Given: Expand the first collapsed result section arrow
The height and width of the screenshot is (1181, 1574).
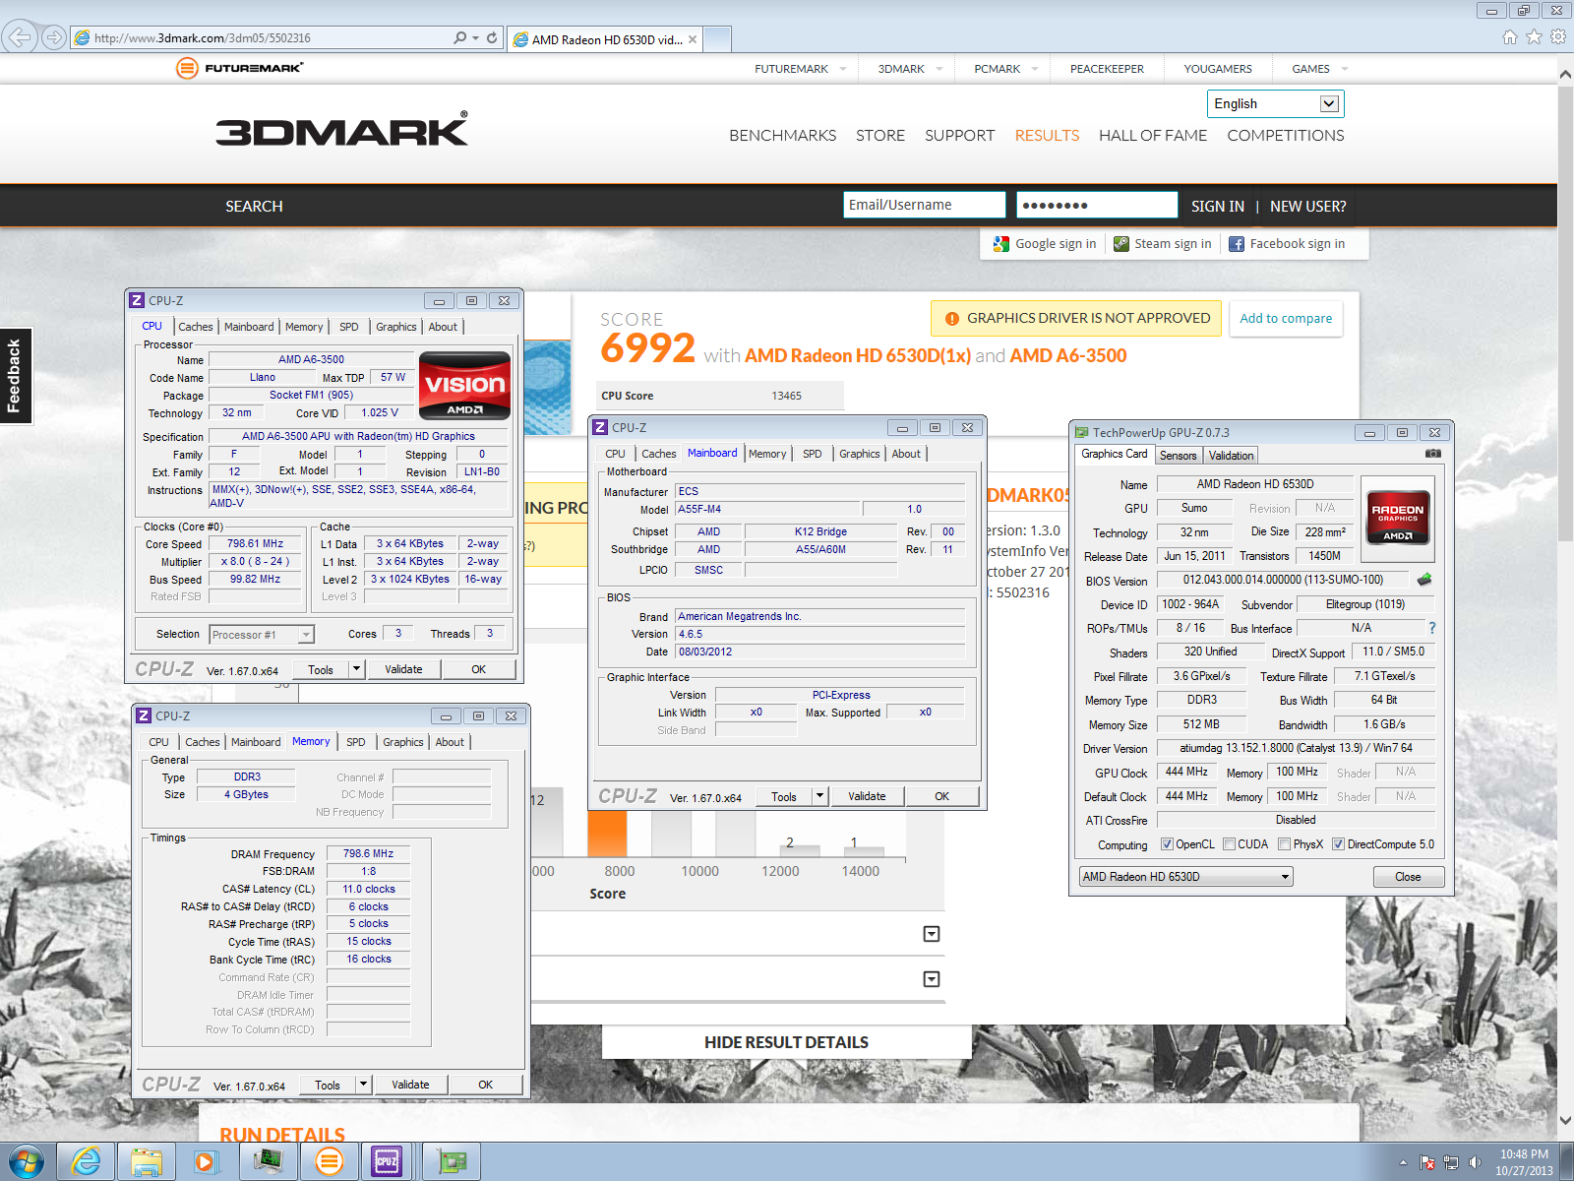Looking at the screenshot, I should tap(932, 934).
